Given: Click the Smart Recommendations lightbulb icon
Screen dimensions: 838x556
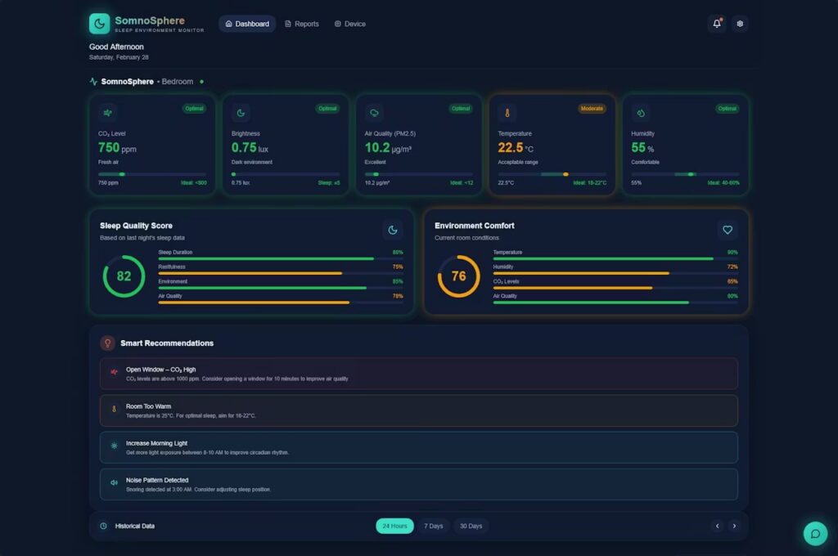Looking at the screenshot, I should pos(107,343).
